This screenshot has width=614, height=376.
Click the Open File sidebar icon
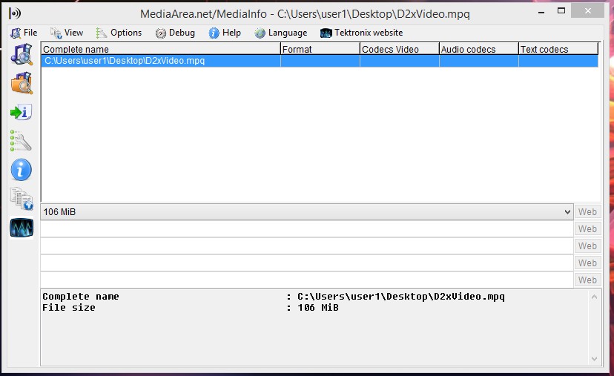coord(22,54)
